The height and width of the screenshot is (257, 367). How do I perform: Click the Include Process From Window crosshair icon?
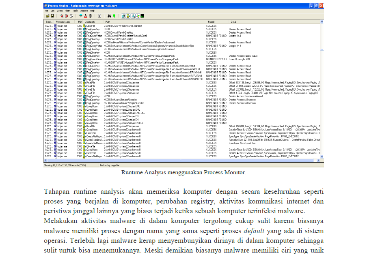click(91, 16)
